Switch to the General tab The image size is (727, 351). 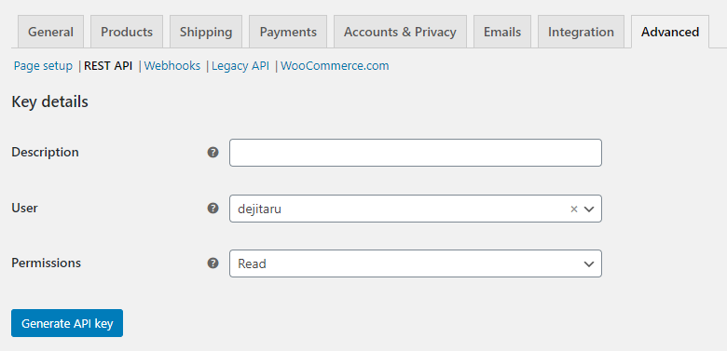pyautogui.click(x=50, y=32)
